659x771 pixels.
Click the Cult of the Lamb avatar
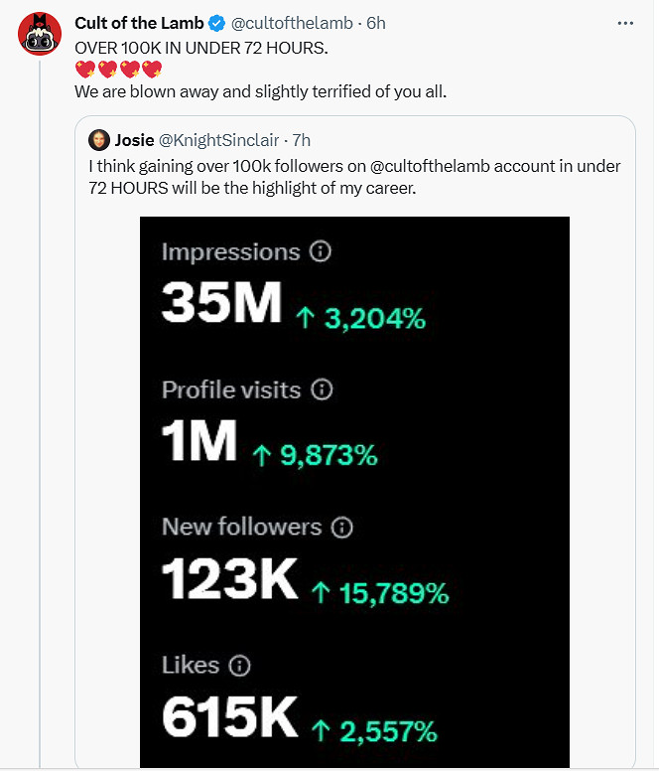coord(41,36)
